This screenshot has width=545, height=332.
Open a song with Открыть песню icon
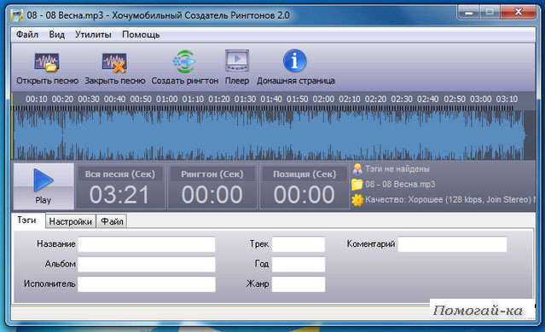[47, 63]
